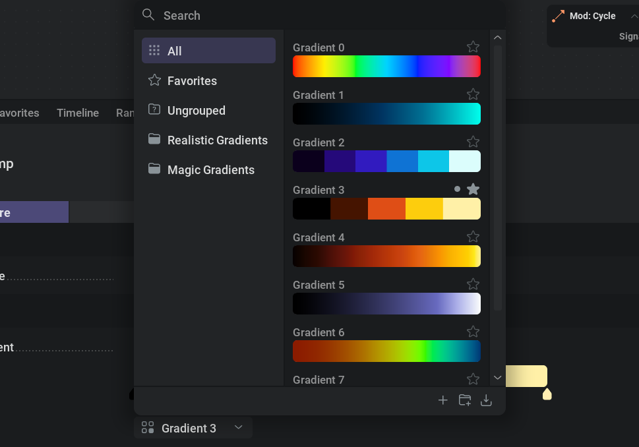Image resolution: width=639 pixels, height=447 pixels.
Task: Select the Gradient 4 color swatch
Action: tap(386, 256)
